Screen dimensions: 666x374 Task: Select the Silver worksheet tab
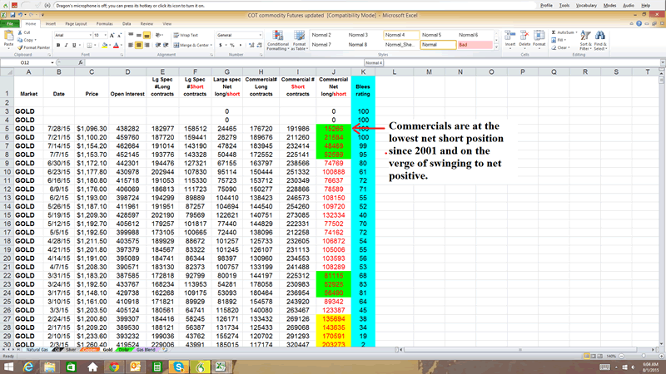click(72, 350)
